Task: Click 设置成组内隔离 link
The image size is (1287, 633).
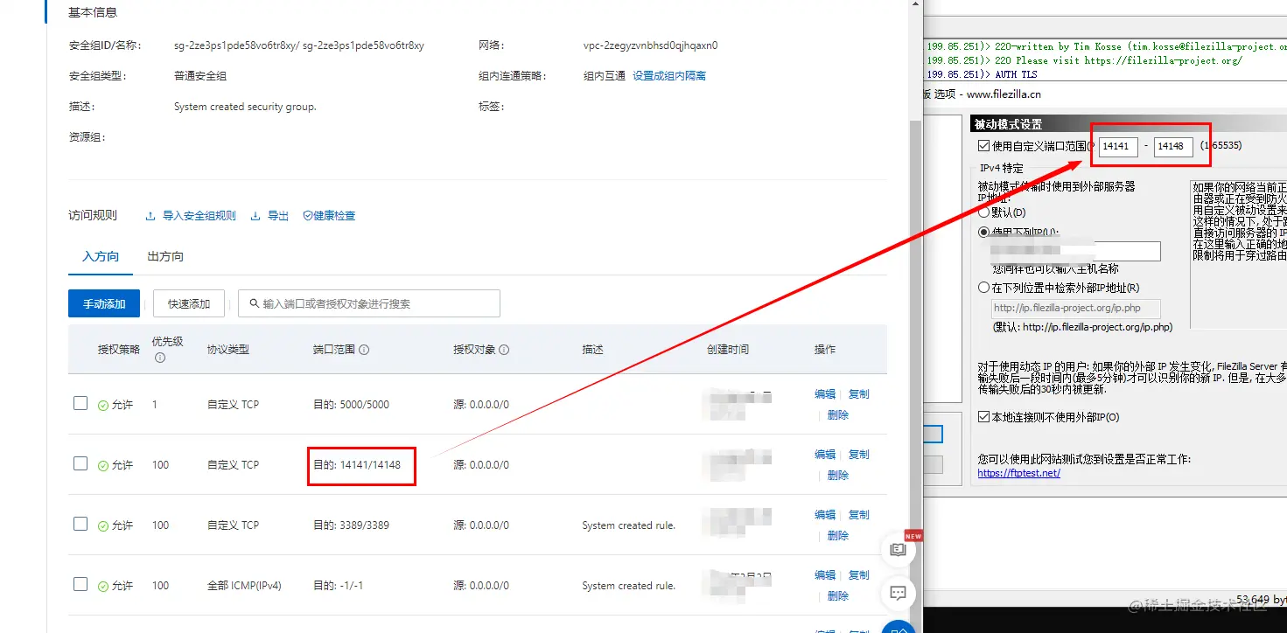Action: pos(669,76)
